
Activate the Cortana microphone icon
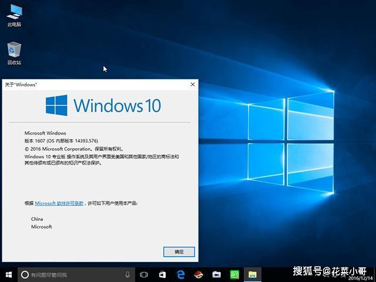click(127, 274)
